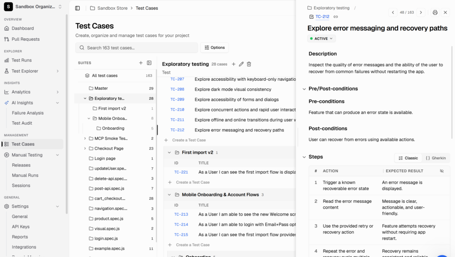Screen dimensions: 455x257
Task: Open Test Audit page
Action: click(22, 123)
